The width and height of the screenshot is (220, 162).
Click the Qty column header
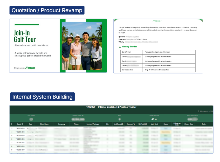(107, 124)
